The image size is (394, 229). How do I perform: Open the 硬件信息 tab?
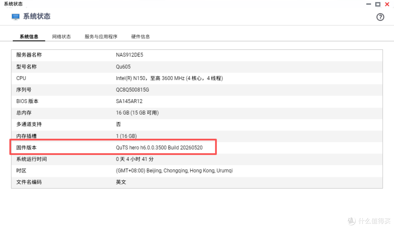point(140,37)
